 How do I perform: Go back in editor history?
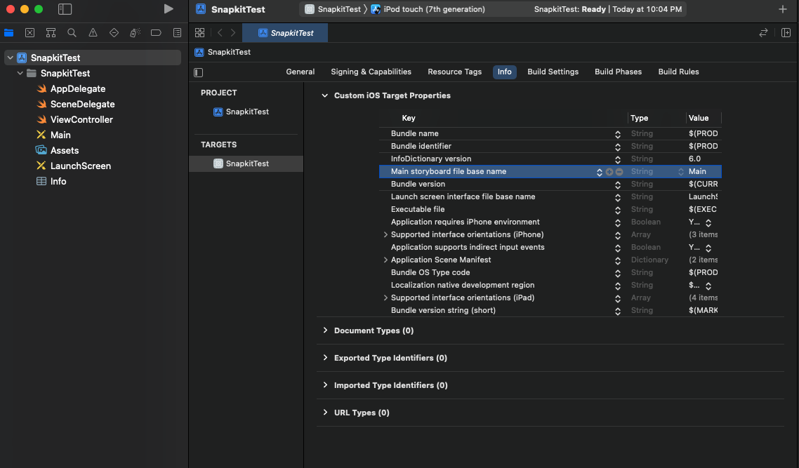pos(220,32)
